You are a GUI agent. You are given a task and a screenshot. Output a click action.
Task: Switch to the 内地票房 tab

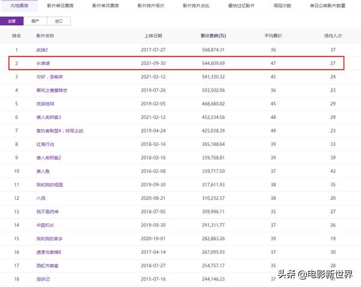19,6
